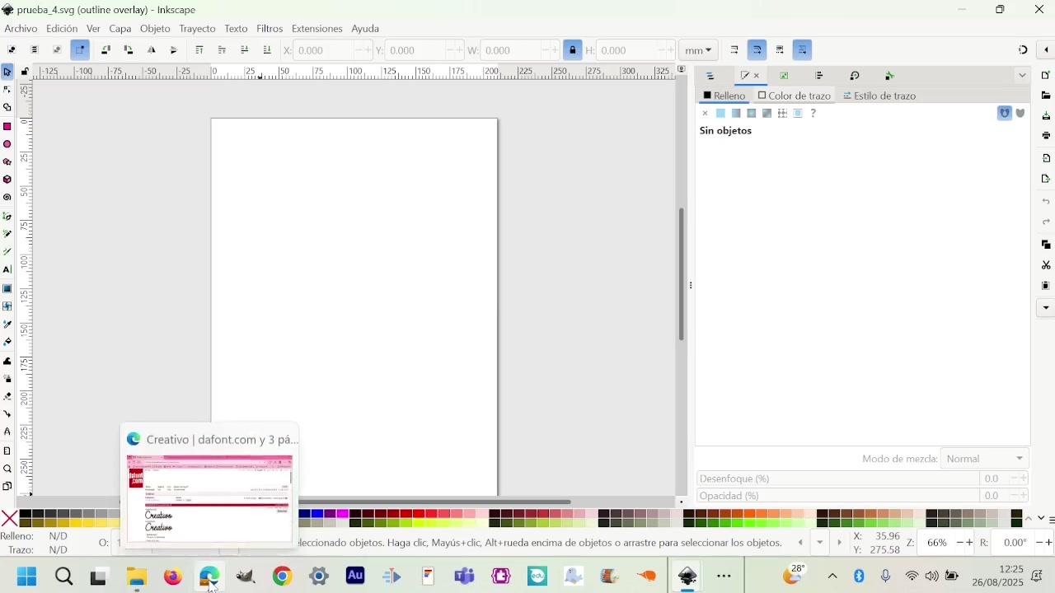This screenshot has height=593, width=1055.
Task: Toggle the snapping control button
Action: coord(1023,50)
